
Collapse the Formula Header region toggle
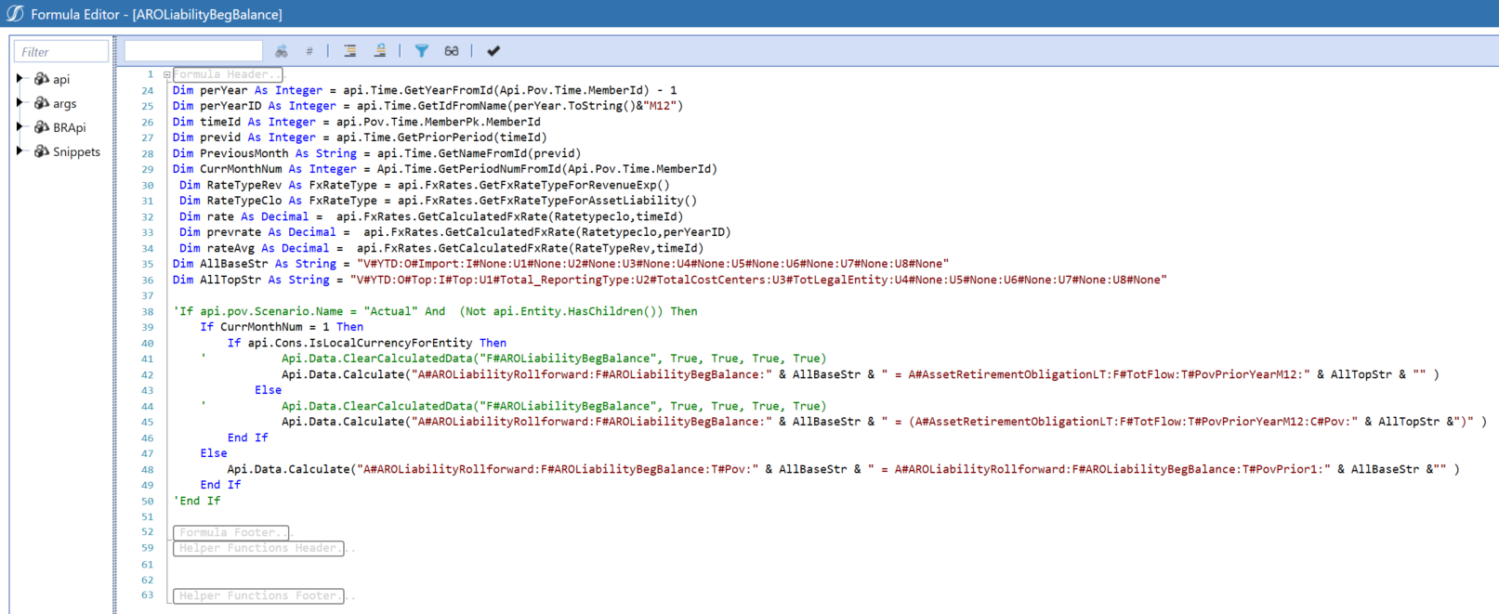tap(166, 74)
